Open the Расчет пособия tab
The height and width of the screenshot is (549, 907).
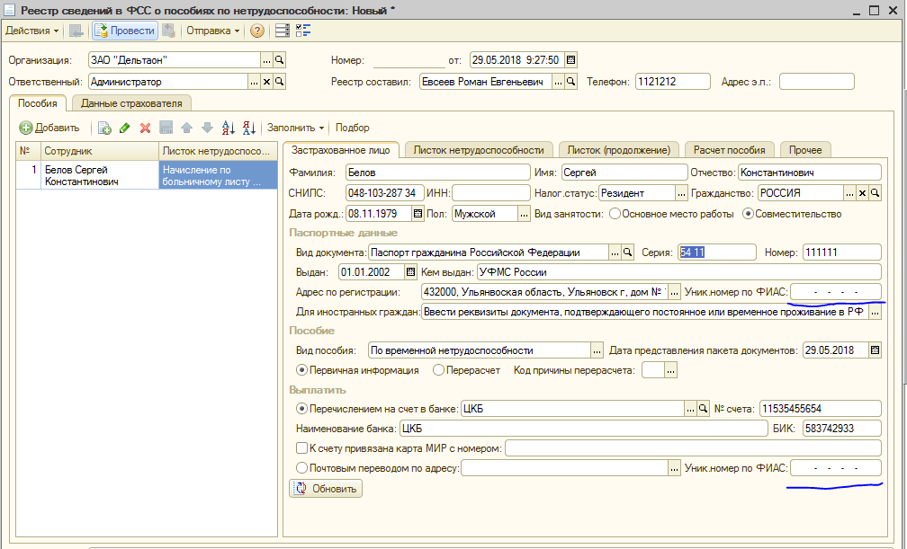point(730,150)
